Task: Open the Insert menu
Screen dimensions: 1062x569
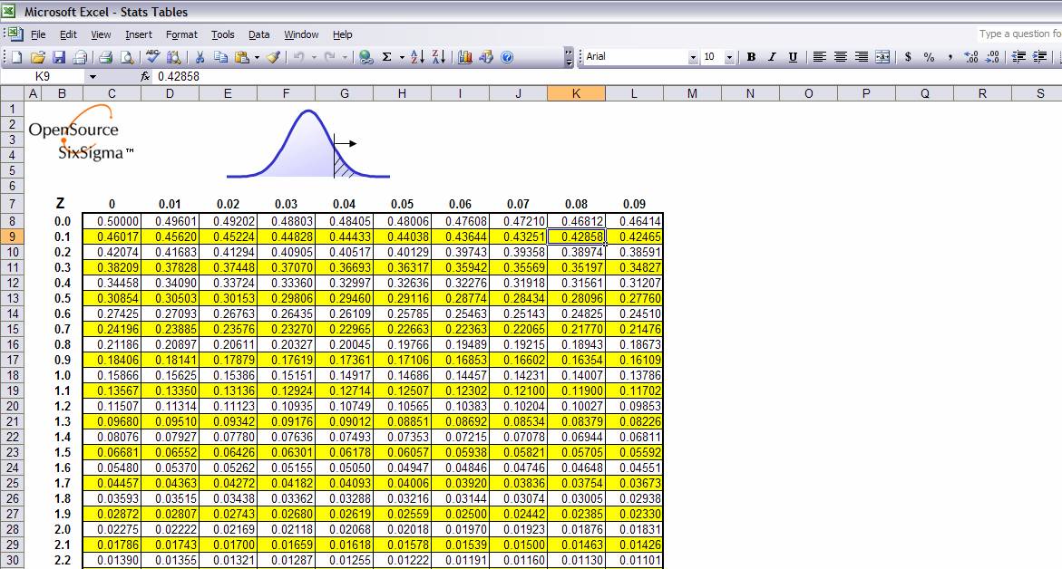Action: pyautogui.click(x=139, y=34)
